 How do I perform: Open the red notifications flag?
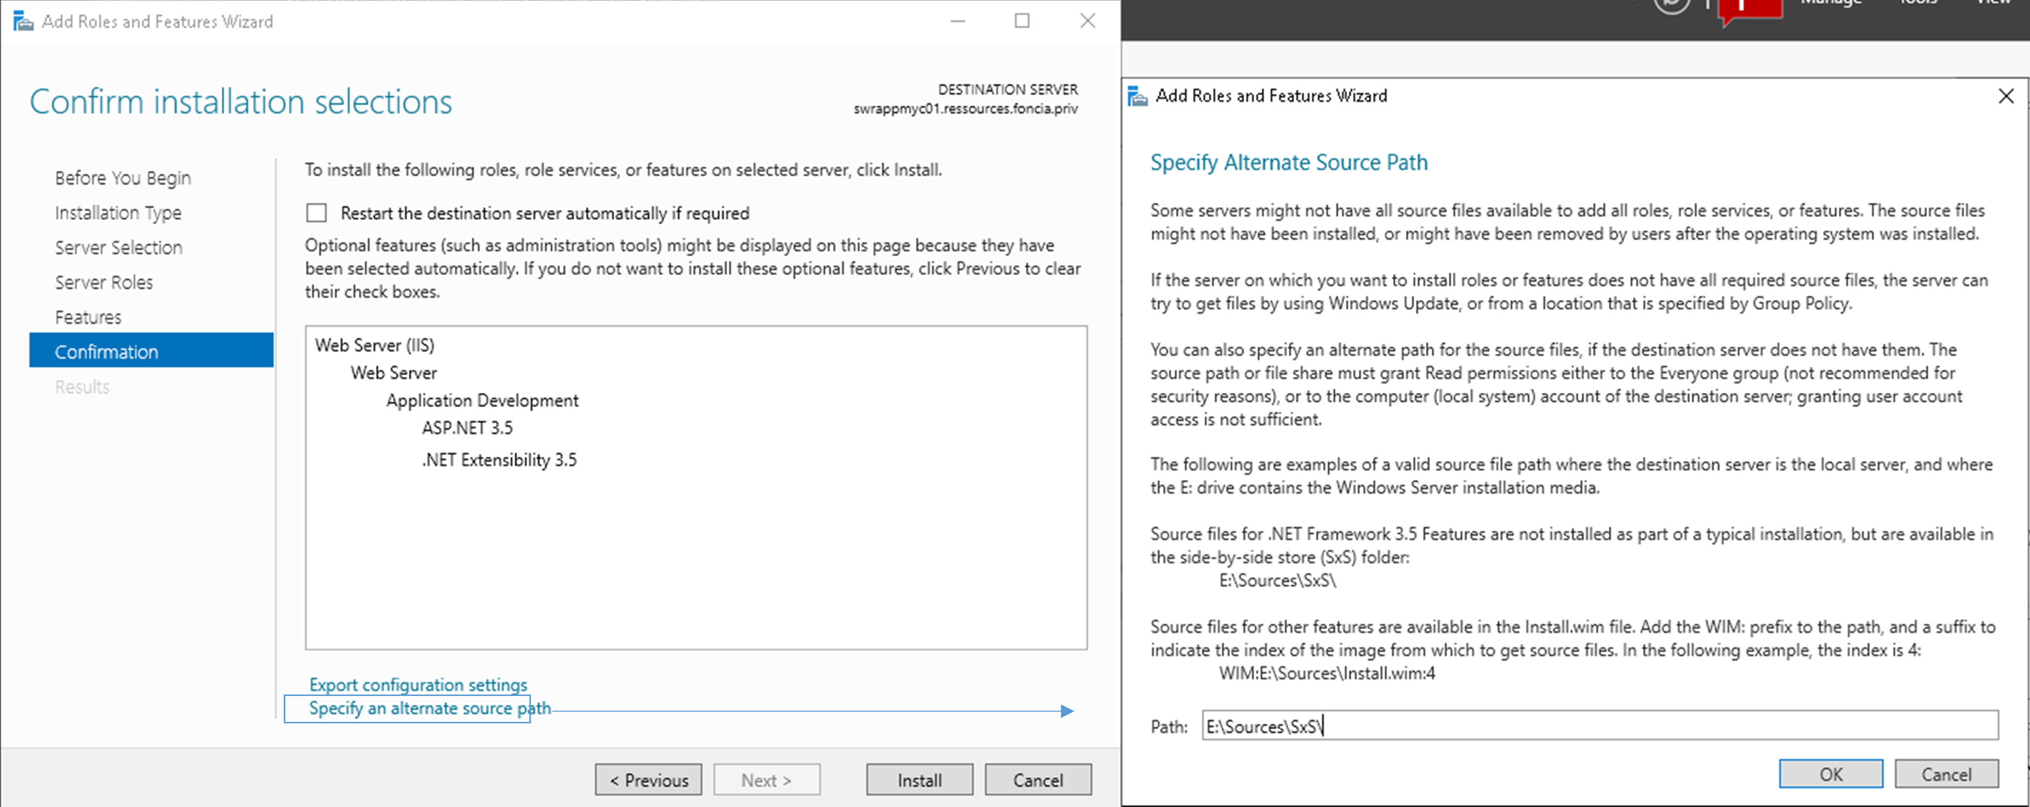(x=1751, y=8)
